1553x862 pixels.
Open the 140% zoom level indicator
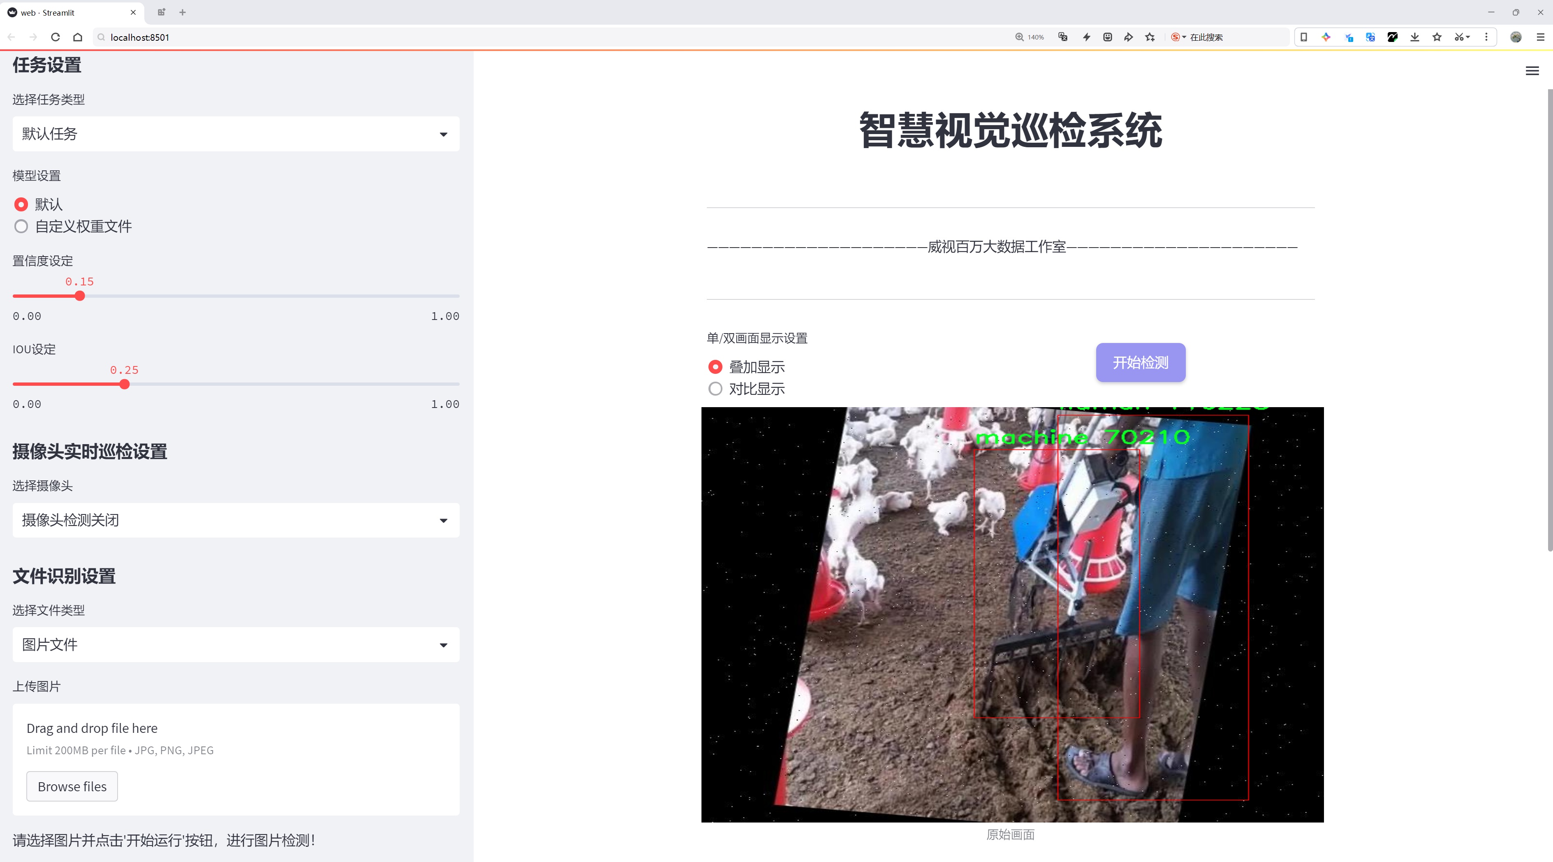[1029, 37]
